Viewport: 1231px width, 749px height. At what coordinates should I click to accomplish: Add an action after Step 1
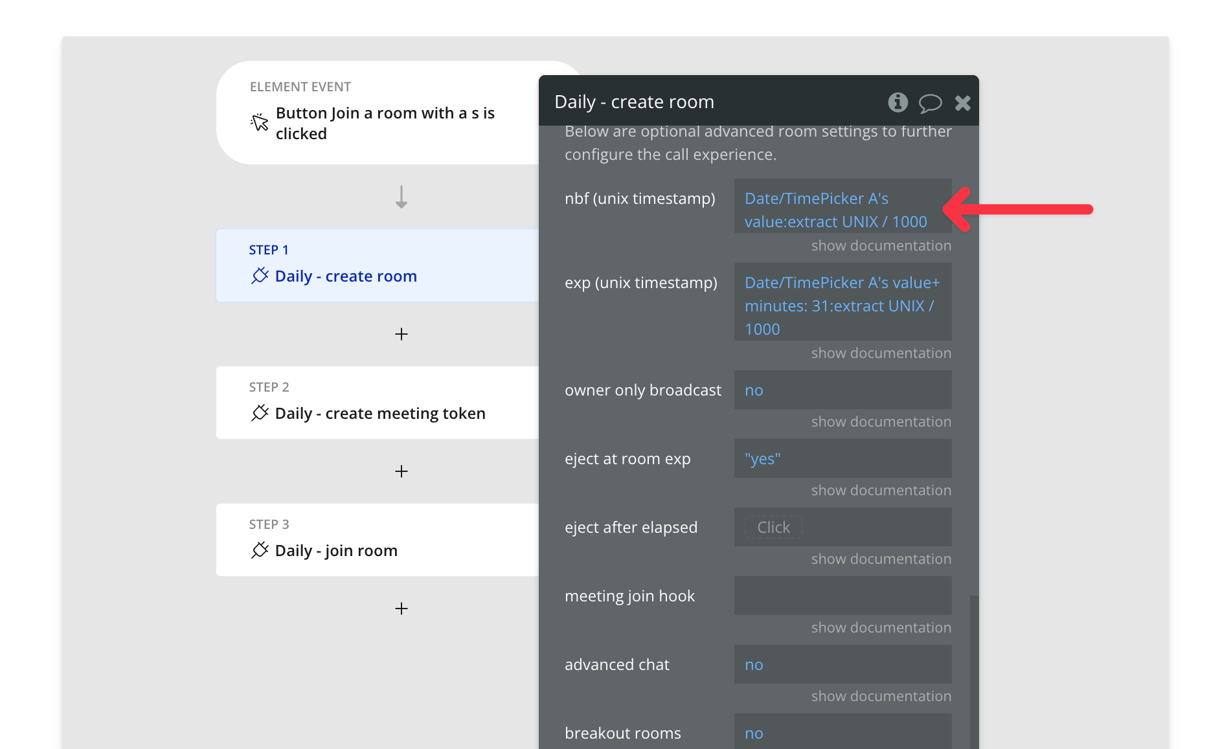click(x=401, y=334)
